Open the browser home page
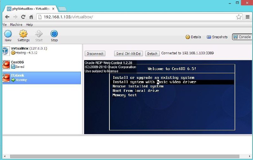 (31, 17)
